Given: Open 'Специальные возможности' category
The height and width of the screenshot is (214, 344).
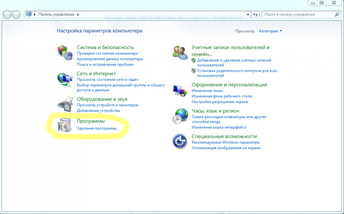Looking at the screenshot, I should [224, 136].
